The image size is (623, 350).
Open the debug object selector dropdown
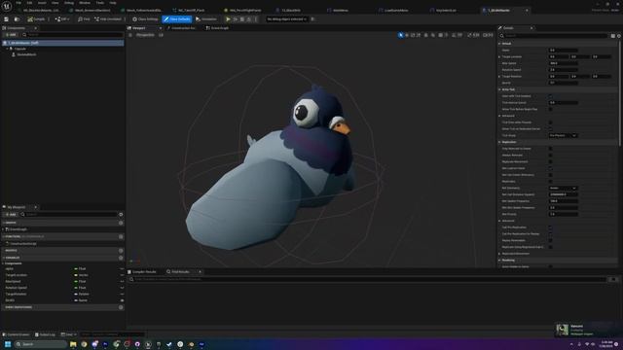[x=287, y=19]
